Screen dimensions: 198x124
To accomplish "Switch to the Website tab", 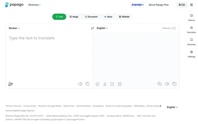I will click(124, 17).
